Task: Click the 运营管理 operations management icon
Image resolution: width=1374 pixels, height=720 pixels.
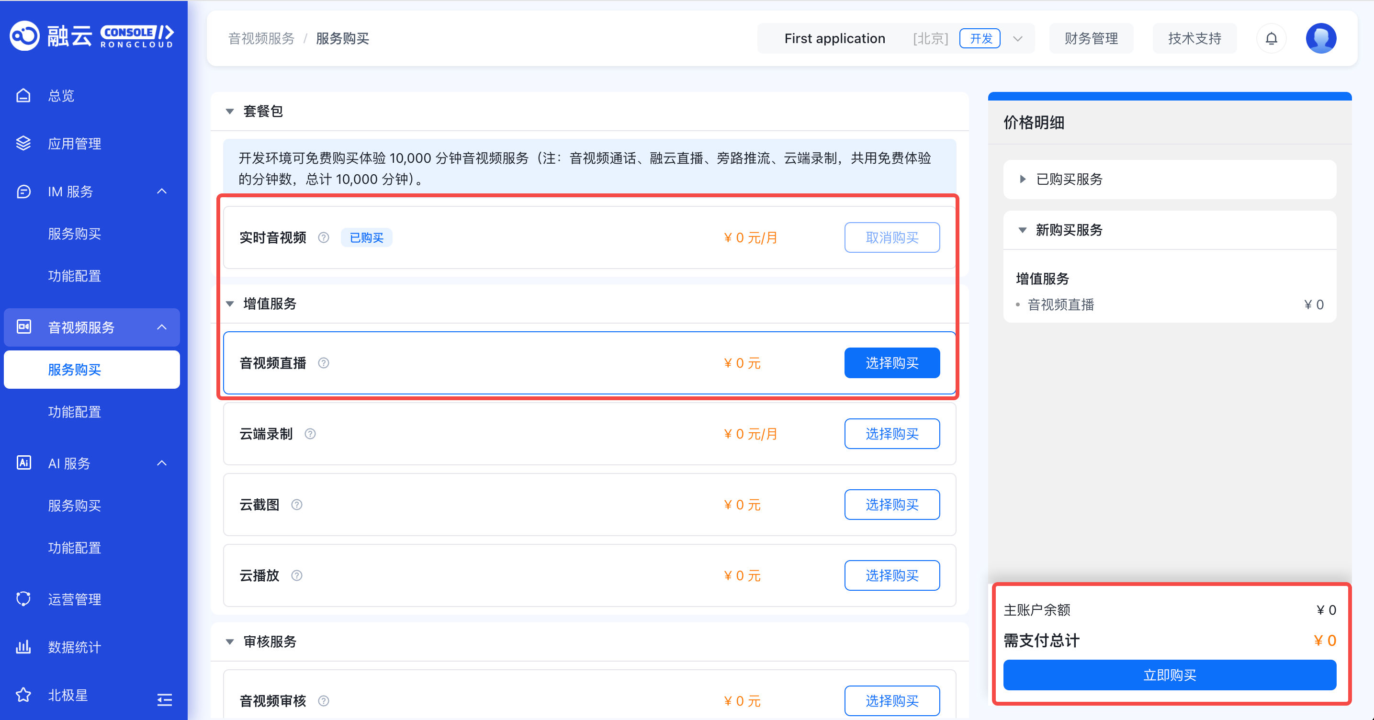Action: [x=23, y=598]
